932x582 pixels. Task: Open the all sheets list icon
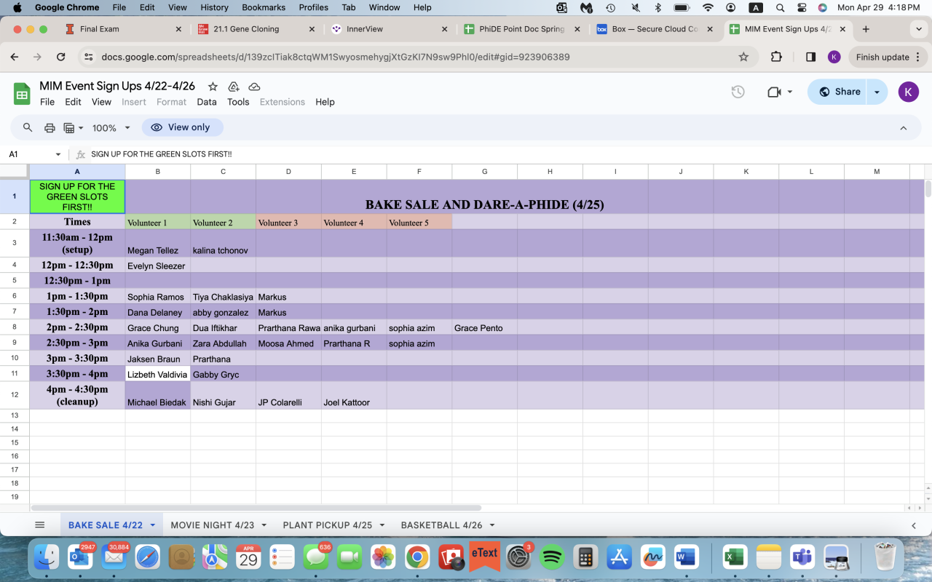[40, 525]
